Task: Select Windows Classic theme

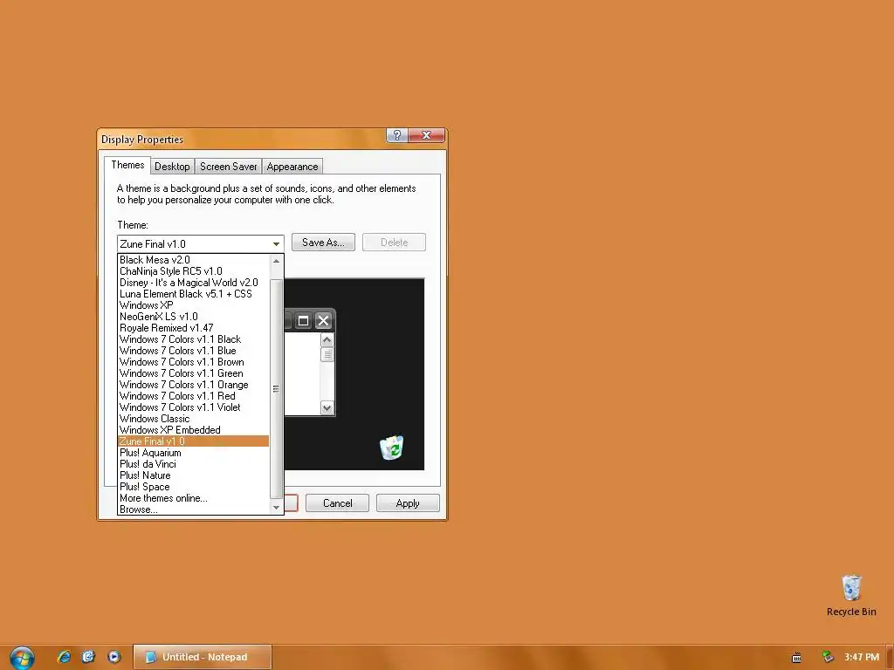Action: [x=193, y=419]
